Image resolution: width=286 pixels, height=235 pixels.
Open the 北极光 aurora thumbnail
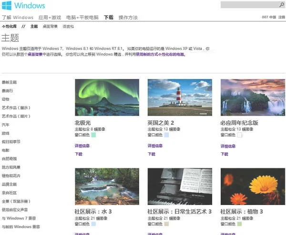(107, 98)
